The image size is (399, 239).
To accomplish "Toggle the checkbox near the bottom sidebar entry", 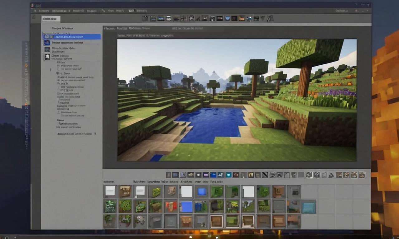I will pyautogui.click(x=95, y=134).
